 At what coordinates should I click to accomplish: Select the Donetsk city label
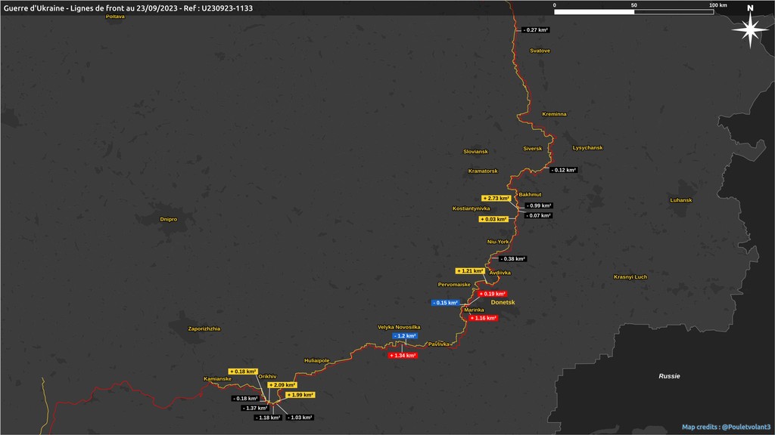coord(503,302)
